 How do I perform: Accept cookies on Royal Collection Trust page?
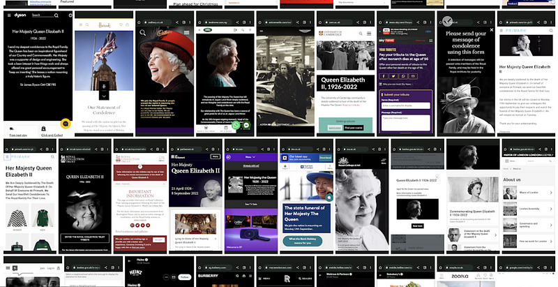[x=159, y=240]
